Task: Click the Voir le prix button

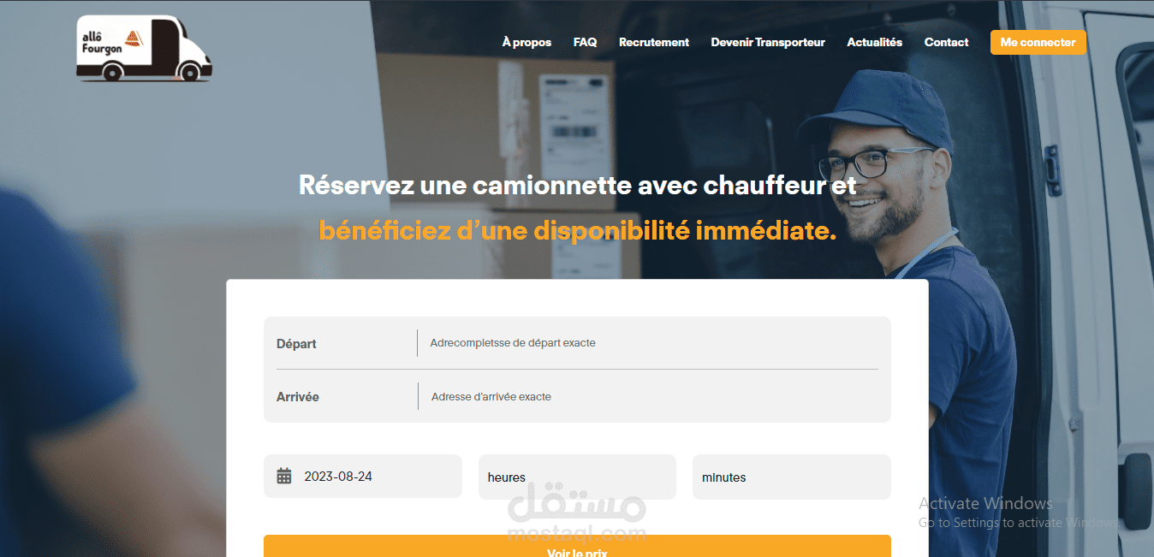Action: pyautogui.click(x=577, y=546)
